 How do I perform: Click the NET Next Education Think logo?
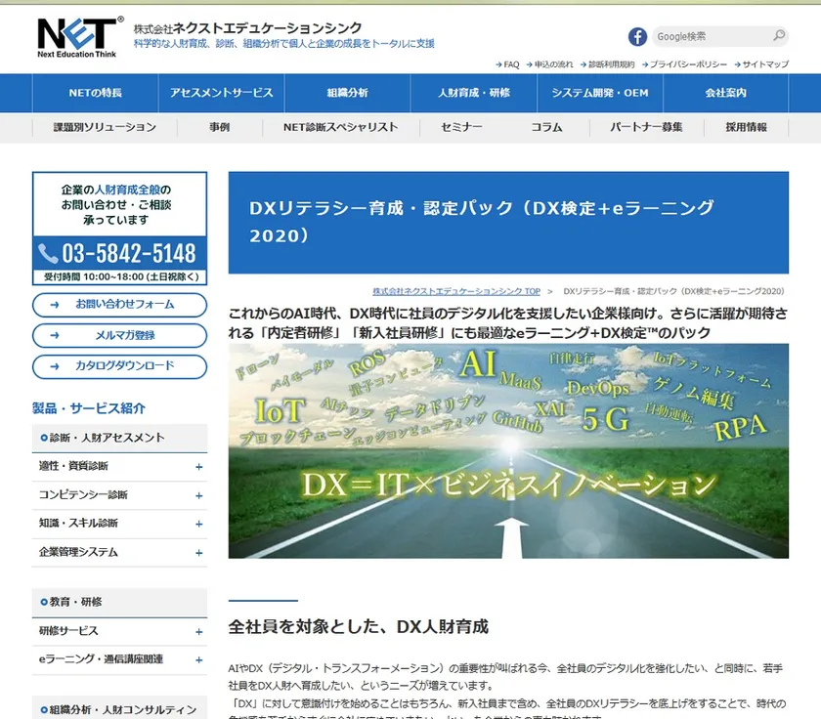coord(80,37)
